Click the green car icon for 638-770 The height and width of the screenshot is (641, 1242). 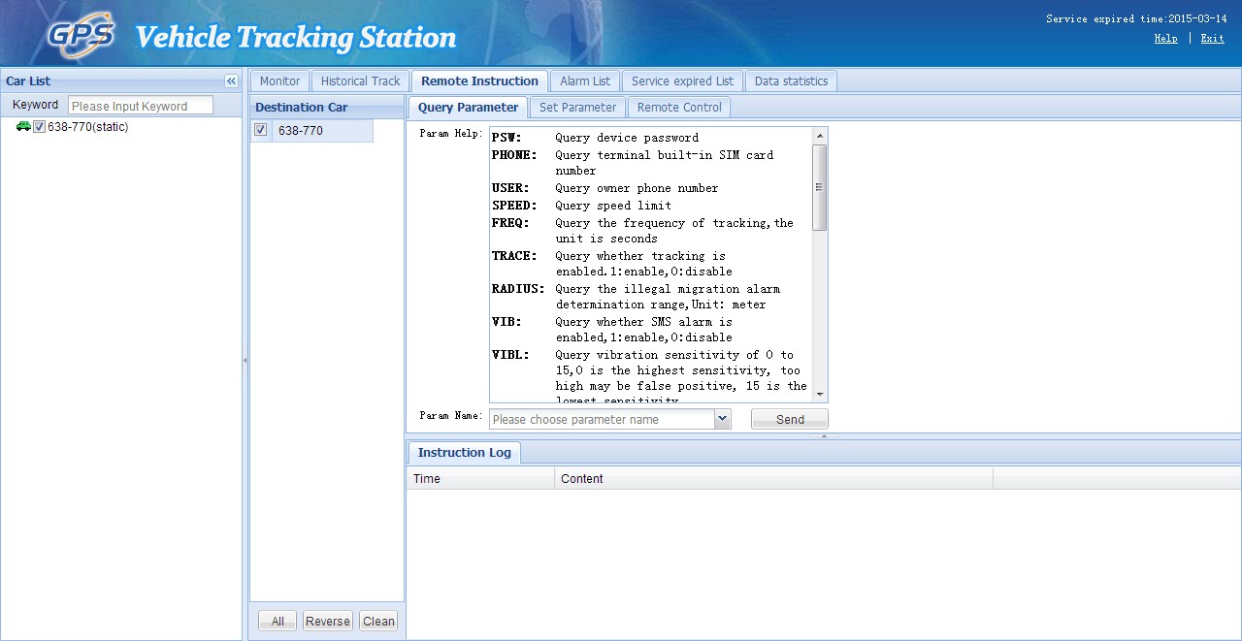point(23,126)
